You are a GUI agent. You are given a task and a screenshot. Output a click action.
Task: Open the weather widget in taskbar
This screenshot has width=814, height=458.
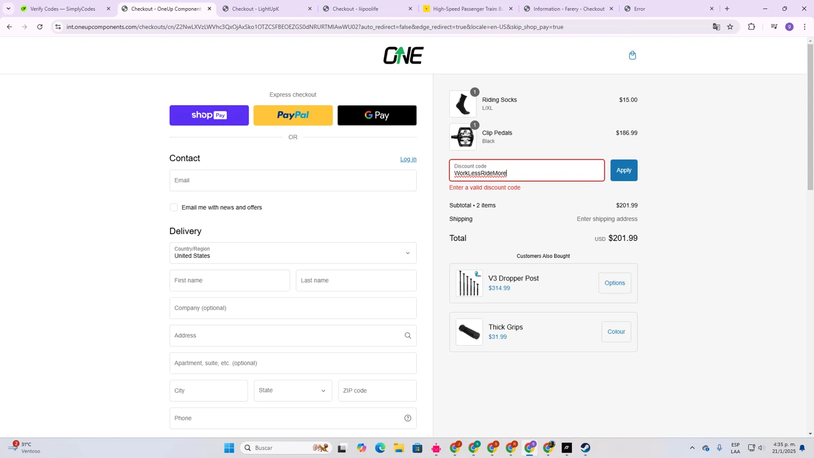(x=24, y=448)
